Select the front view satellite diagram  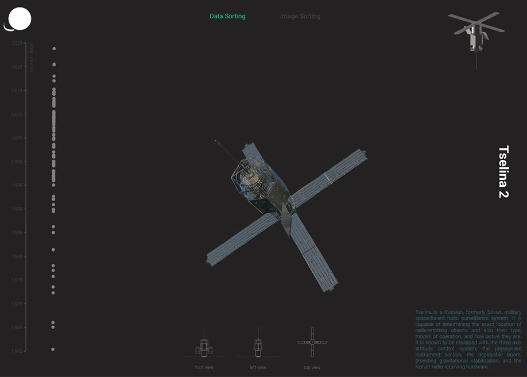pos(204,344)
